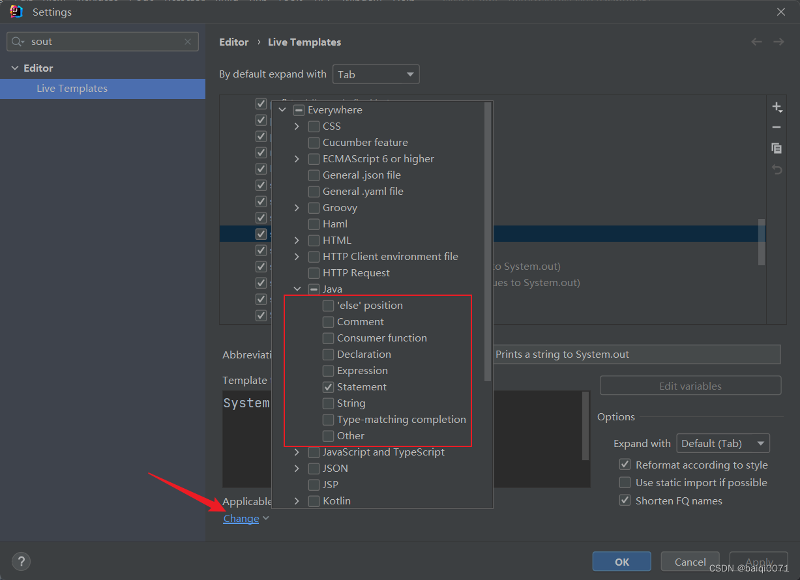
Task: Check the String context checkbox
Action: coord(328,403)
